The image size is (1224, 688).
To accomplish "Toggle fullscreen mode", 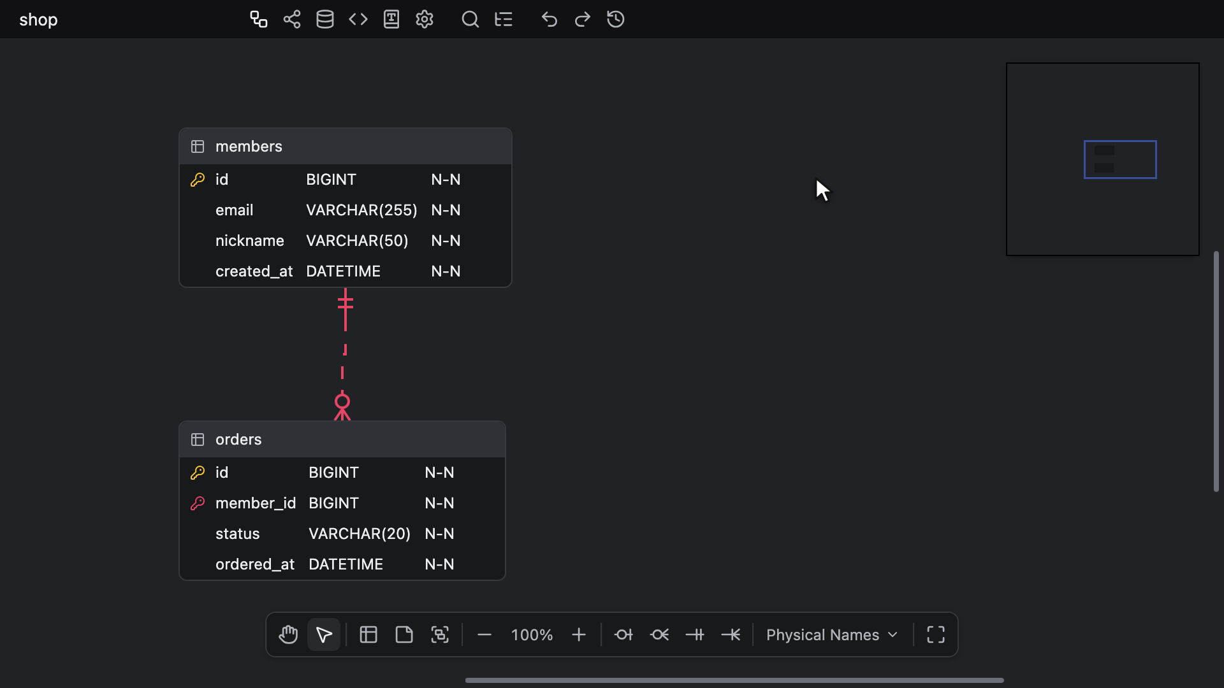I will click(936, 634).
